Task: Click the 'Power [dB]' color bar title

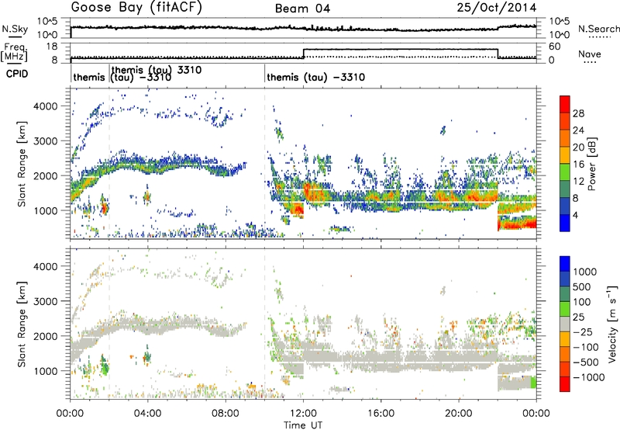Action: (x=591, y=164)
